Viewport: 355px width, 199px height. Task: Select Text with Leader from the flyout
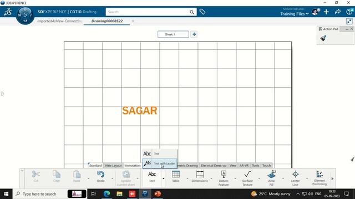tap(160, 164)
